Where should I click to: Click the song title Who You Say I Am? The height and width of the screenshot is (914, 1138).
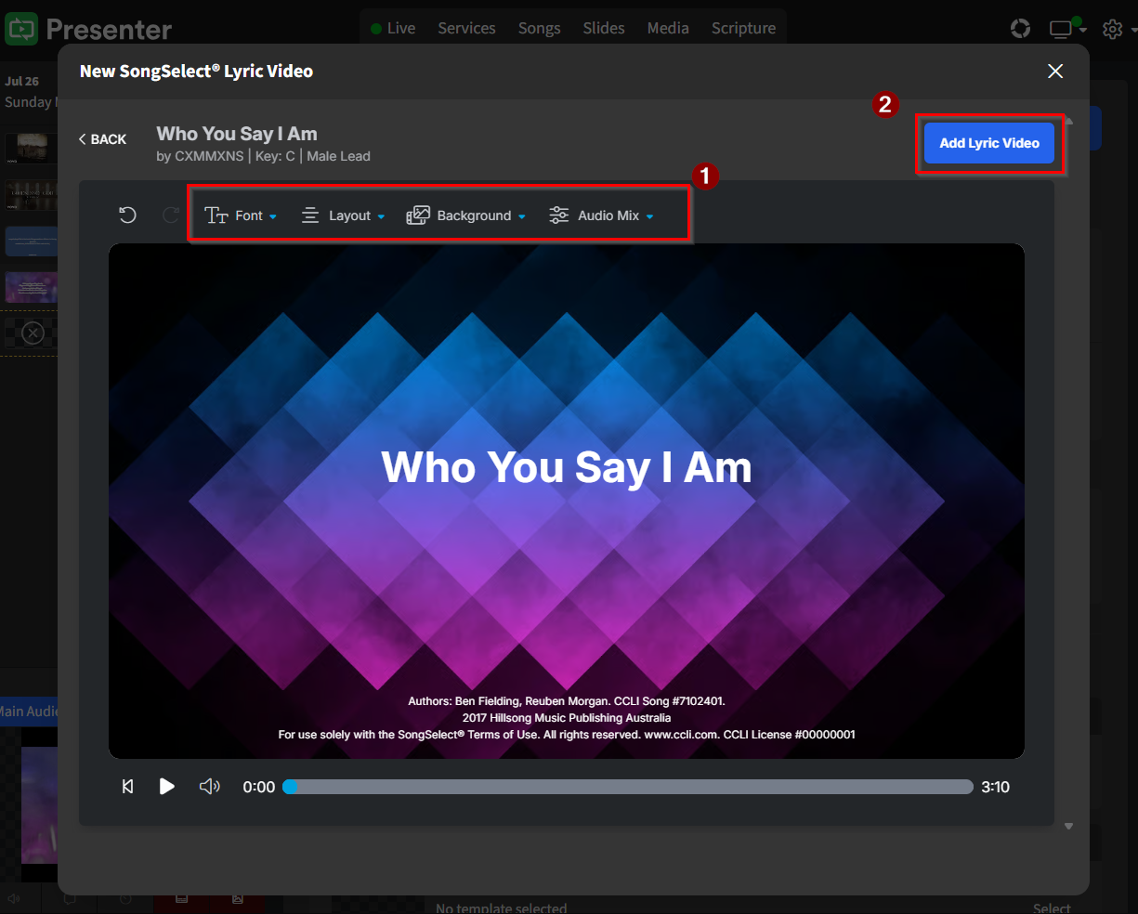tap(237, 134)
